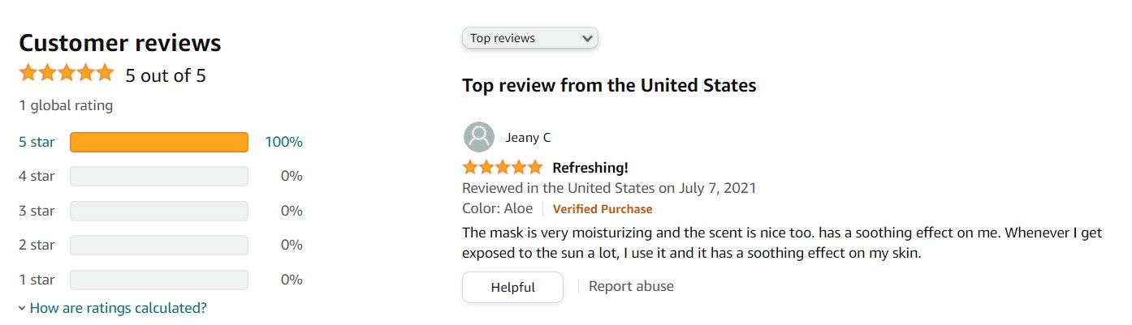Click the 4 star label
This screenshot has height=325, width=1132.
[37, 176]
